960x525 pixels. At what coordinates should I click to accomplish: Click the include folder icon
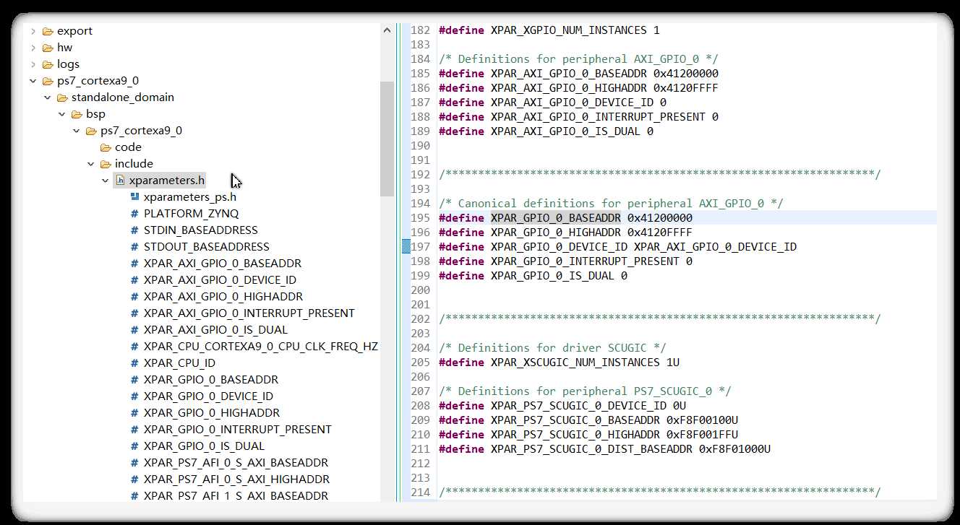[x=106, y=164]
